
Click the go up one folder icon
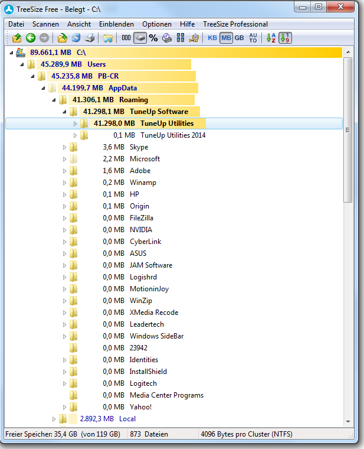coord(17,38)
